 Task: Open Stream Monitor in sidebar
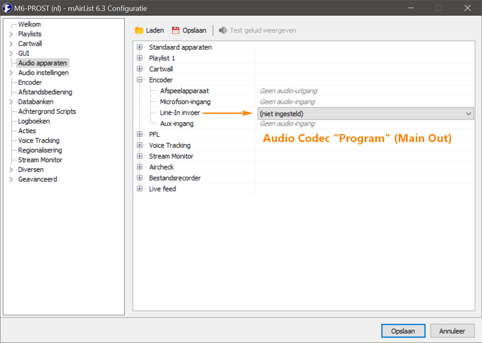coord(40,160)
